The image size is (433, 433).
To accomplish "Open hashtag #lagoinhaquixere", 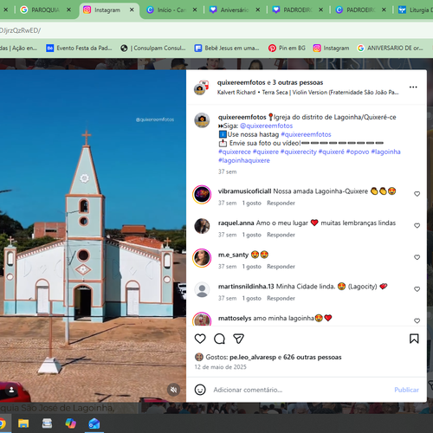I will point(244,160).
